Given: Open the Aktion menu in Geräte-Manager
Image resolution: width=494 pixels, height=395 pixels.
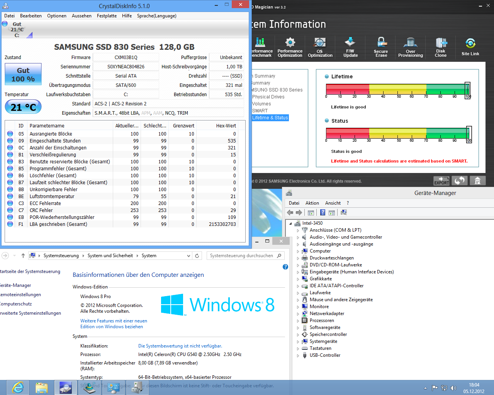Looking at the screenshot, I should [x=312, y=203].
